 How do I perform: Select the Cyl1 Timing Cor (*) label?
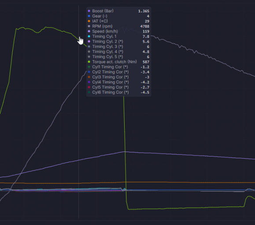tap(110, 67)
